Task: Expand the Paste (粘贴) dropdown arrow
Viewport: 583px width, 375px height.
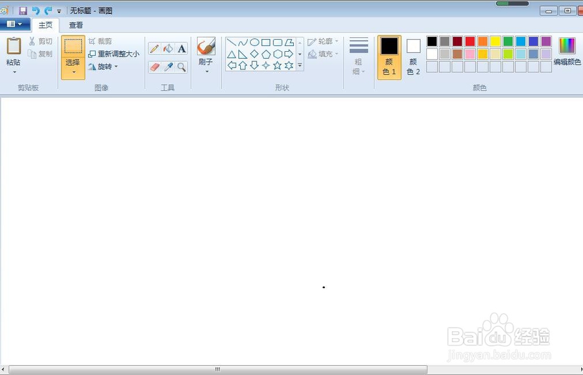Action: click(14, 72)
